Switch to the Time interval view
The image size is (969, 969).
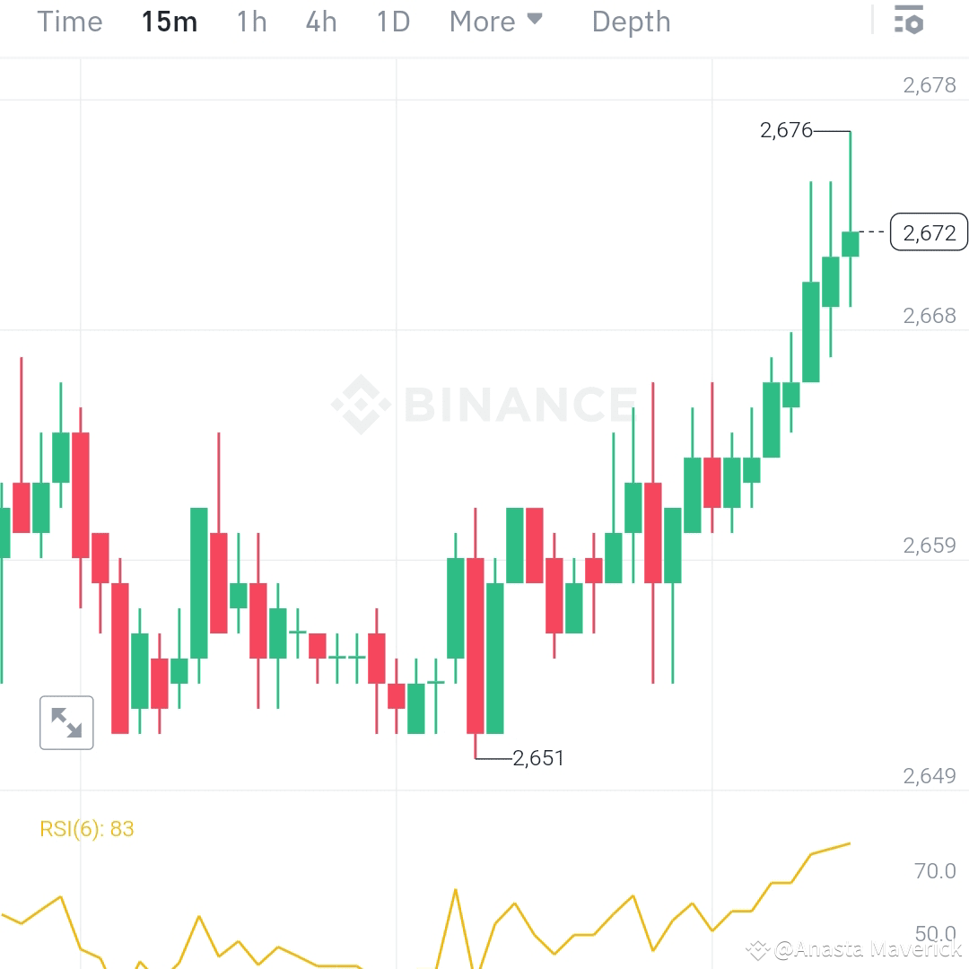click(69, 22)
